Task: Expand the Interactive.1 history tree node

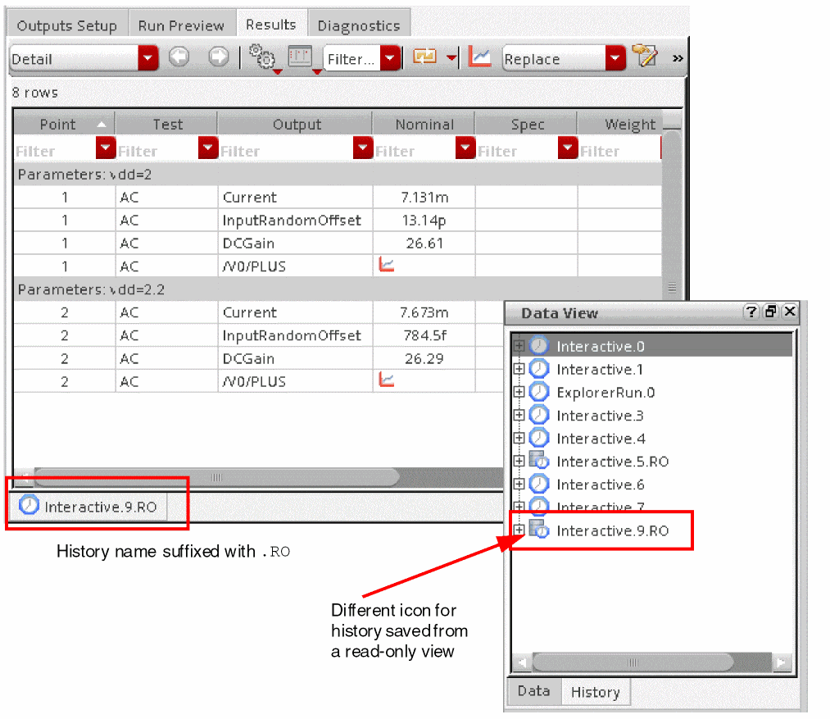Action: (x=519, y=369)
